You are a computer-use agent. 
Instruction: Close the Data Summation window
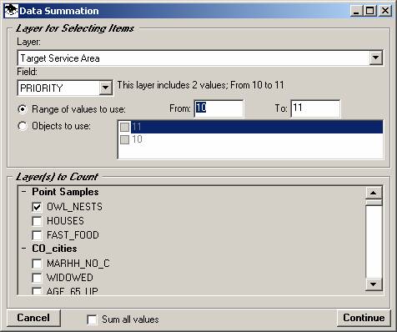point(385,11)
